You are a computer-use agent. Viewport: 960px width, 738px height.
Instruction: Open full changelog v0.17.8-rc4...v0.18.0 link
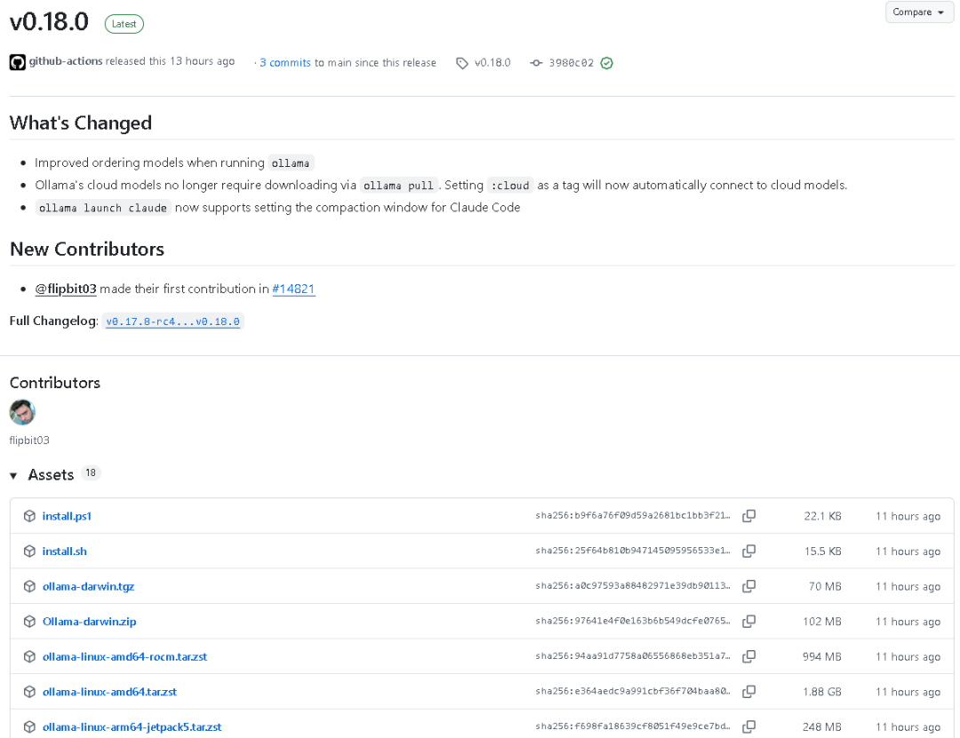point(172,321)
